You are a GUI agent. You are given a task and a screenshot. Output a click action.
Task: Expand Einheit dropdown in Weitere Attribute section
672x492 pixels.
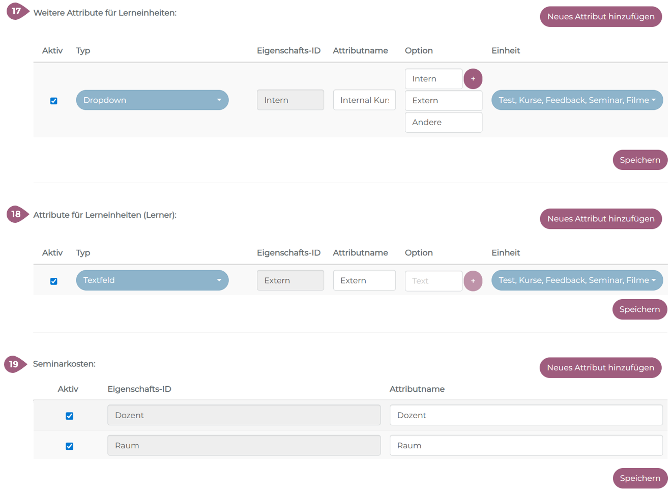click(x=576, y=100)
